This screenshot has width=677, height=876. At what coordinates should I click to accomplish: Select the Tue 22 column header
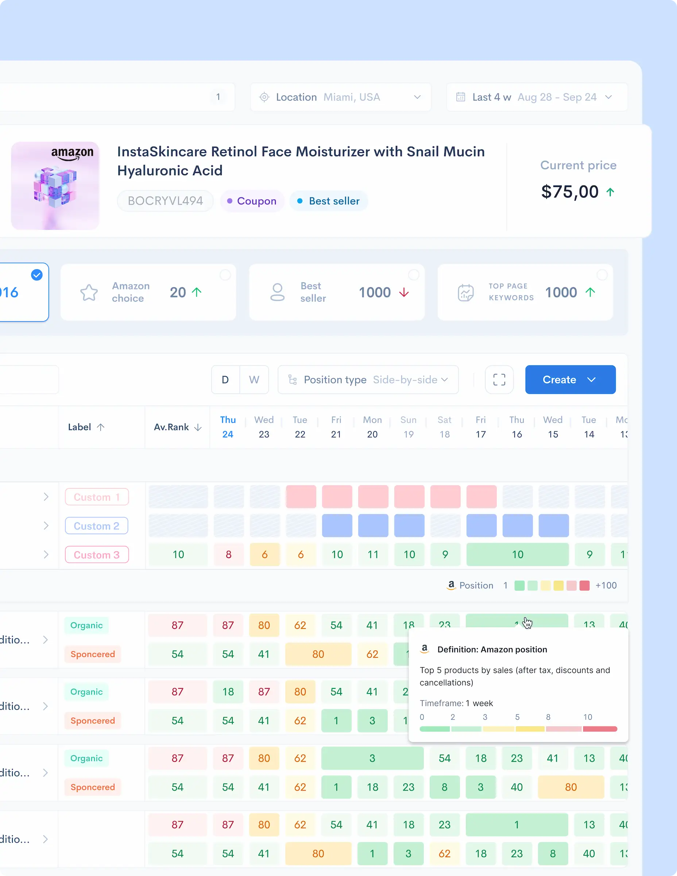300,427
